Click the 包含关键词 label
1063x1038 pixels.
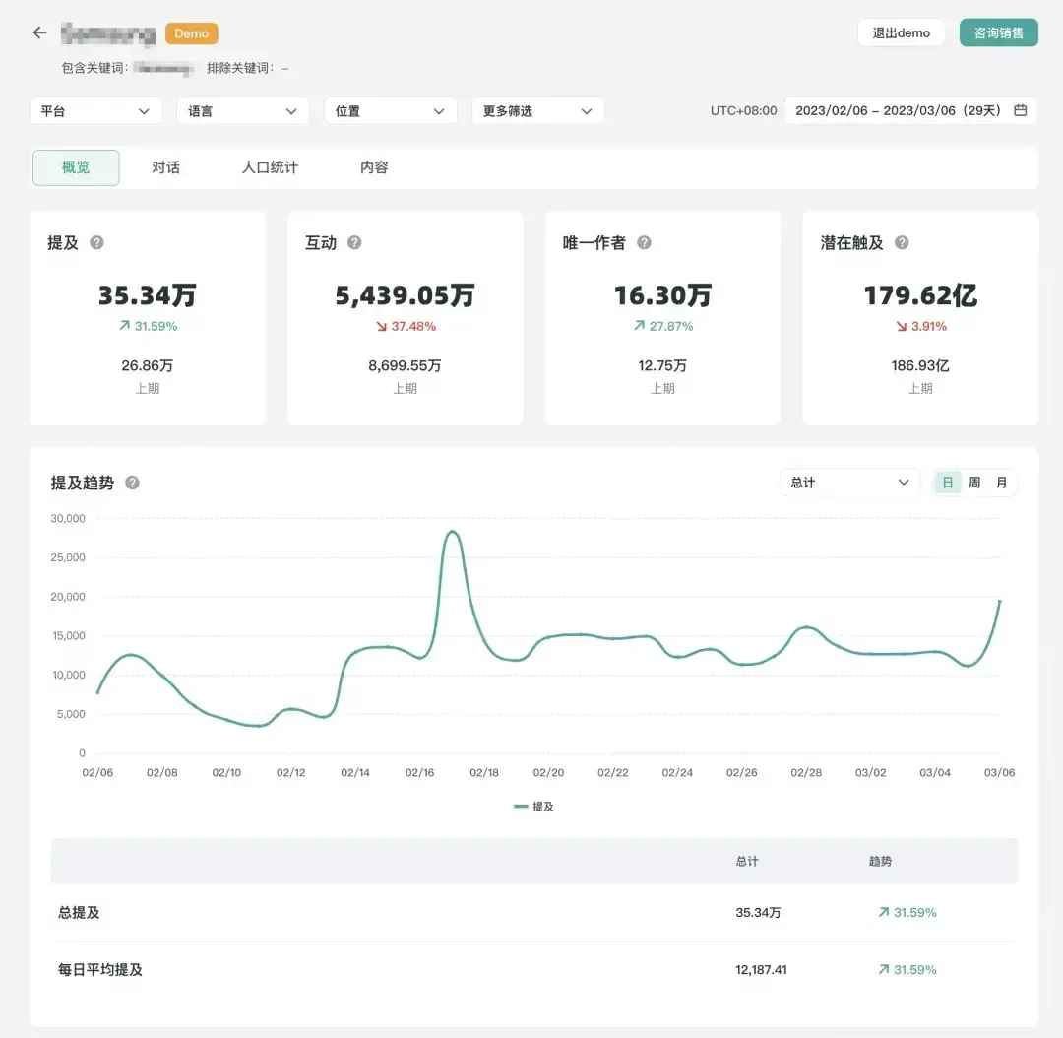click(94, 68)
